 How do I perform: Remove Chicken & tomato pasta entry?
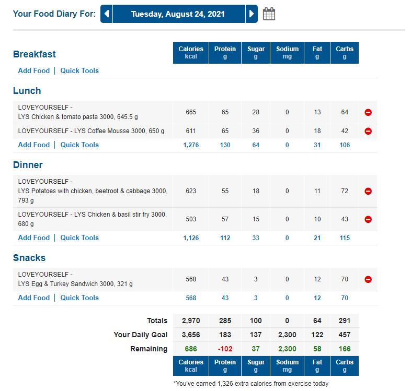(x=368, y=112)
